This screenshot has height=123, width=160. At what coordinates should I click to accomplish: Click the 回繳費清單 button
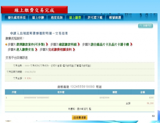79,117
